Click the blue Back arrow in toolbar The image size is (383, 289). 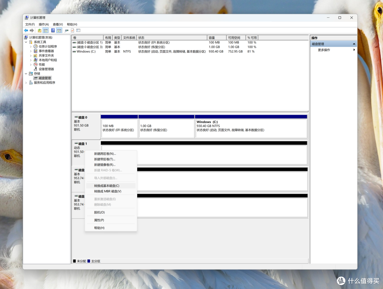26,30
